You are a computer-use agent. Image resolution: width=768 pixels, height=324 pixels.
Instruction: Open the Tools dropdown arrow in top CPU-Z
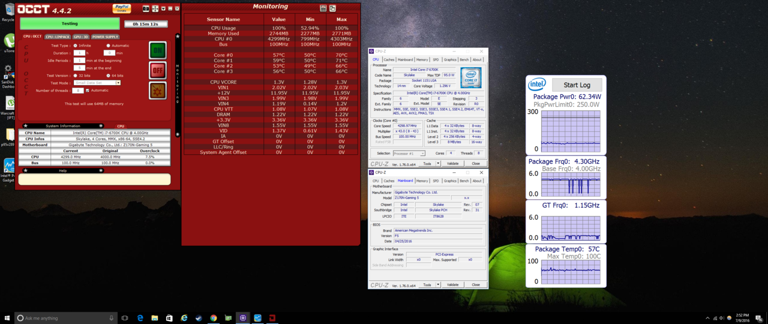pos(438,163)
